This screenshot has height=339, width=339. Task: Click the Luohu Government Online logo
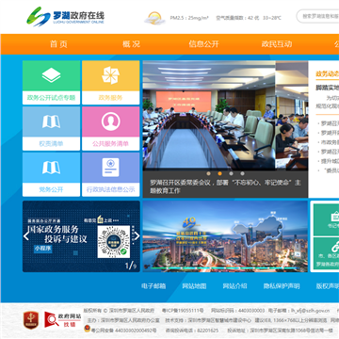pyautogui.click(x=65, y=17)
